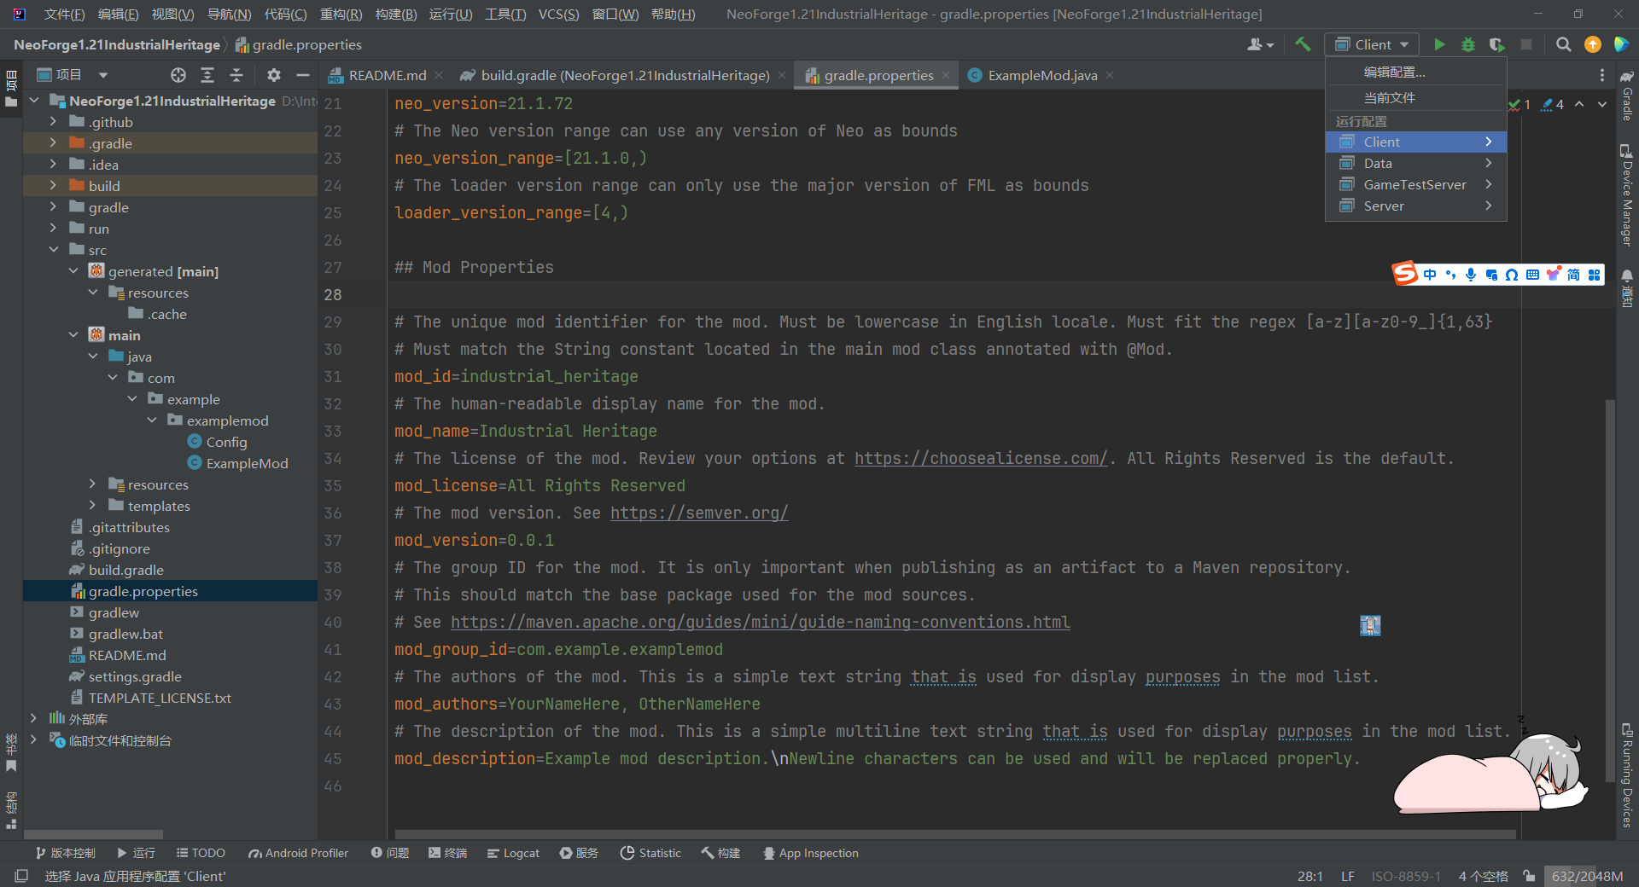Open Search Everywhere magnifier icon
Viewport: 1639px width, 887px height.
1563,44
